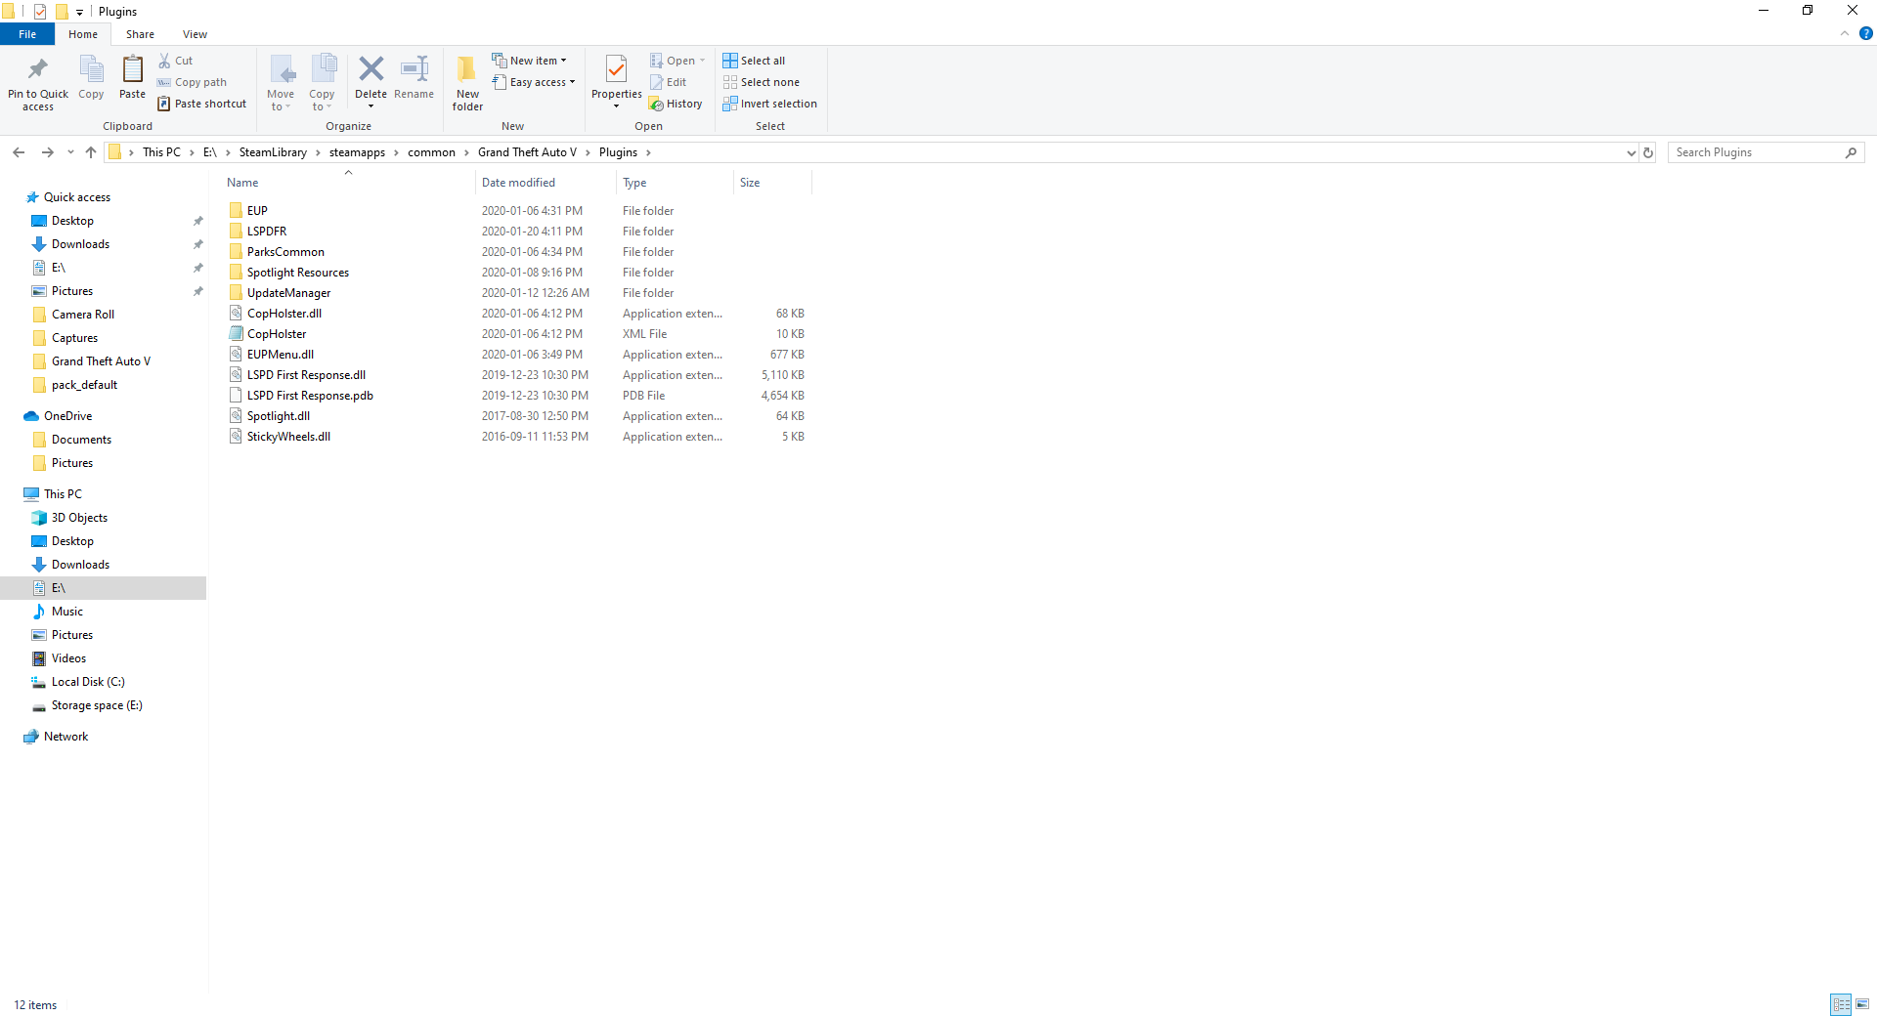This screenshot has width=1877, height=1016.
Task: Open the View ribbon tab
Action: point(195,34)
